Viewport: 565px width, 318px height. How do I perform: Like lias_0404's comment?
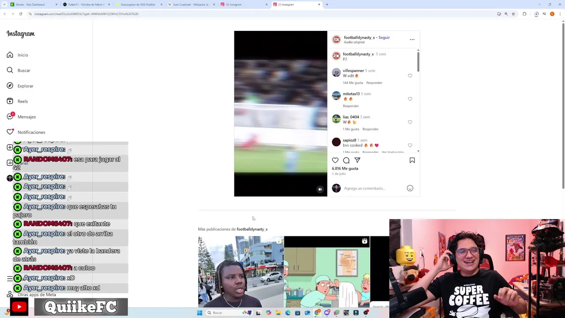(410, 122)
